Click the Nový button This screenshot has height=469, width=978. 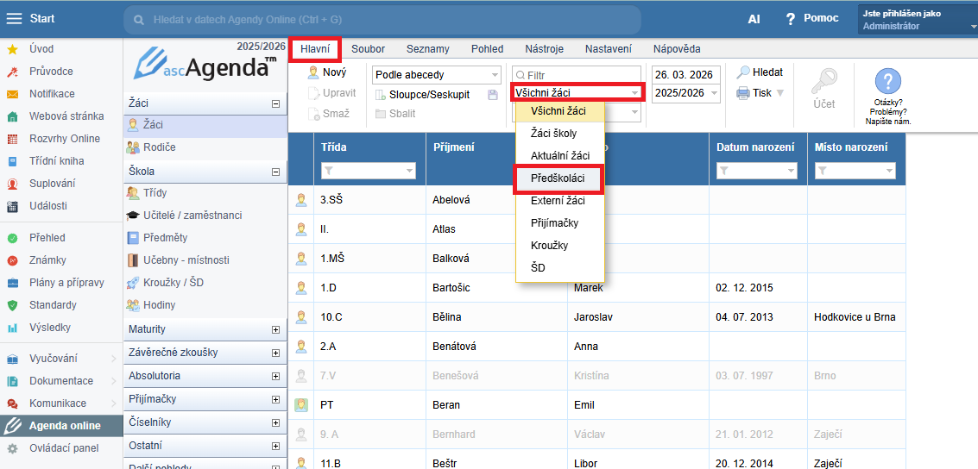click(327, 73)
